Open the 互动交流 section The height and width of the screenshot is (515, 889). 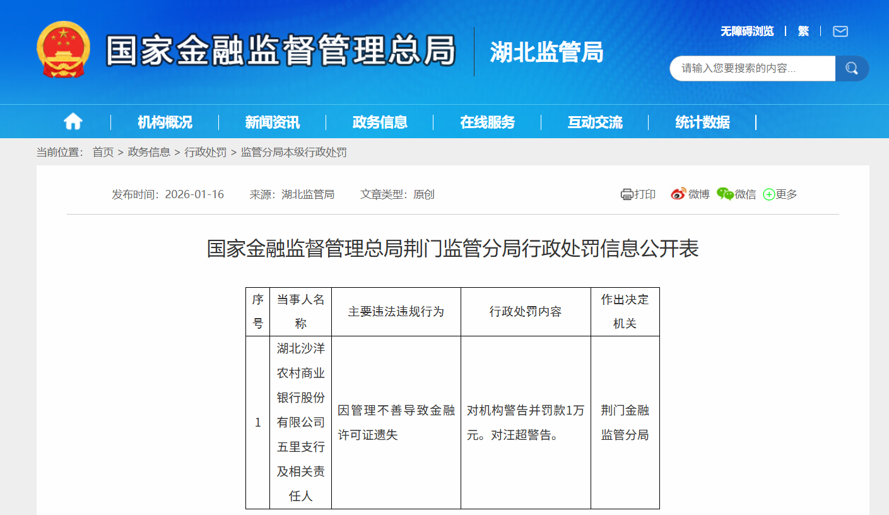point(595,121)
